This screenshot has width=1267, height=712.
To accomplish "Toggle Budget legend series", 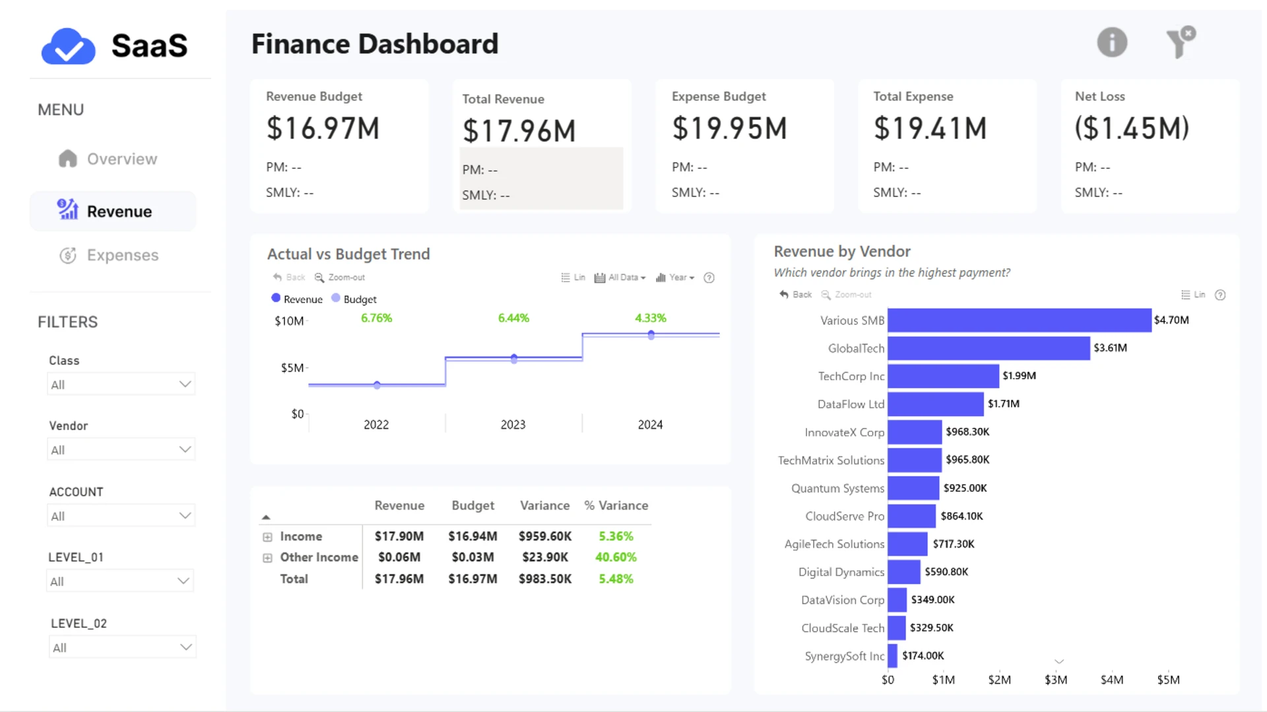I will pos(354,299).
